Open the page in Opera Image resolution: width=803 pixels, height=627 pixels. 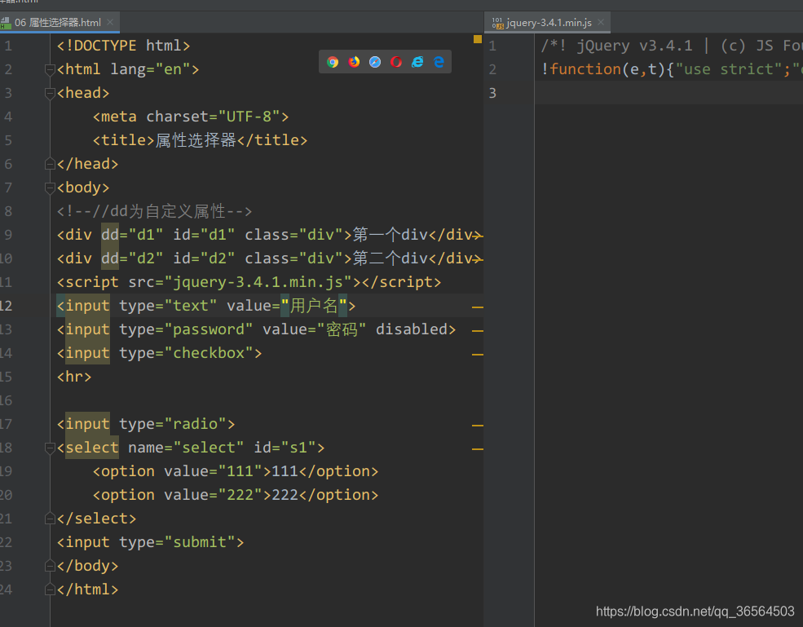pos(395,61)
